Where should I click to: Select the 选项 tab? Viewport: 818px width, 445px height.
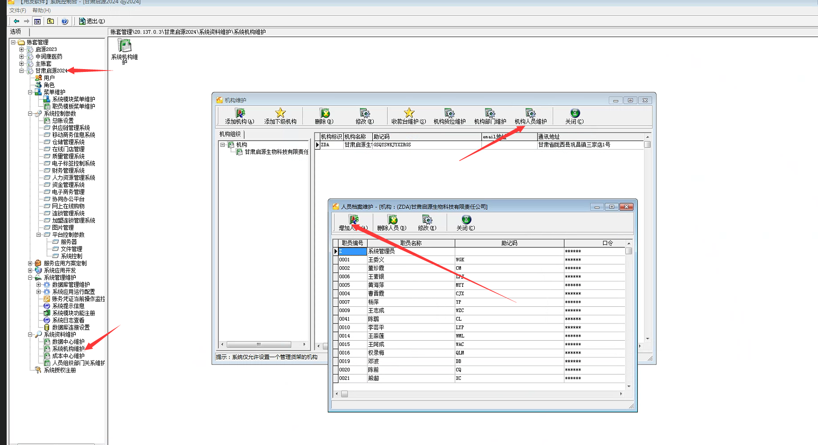tap(16, 31)
